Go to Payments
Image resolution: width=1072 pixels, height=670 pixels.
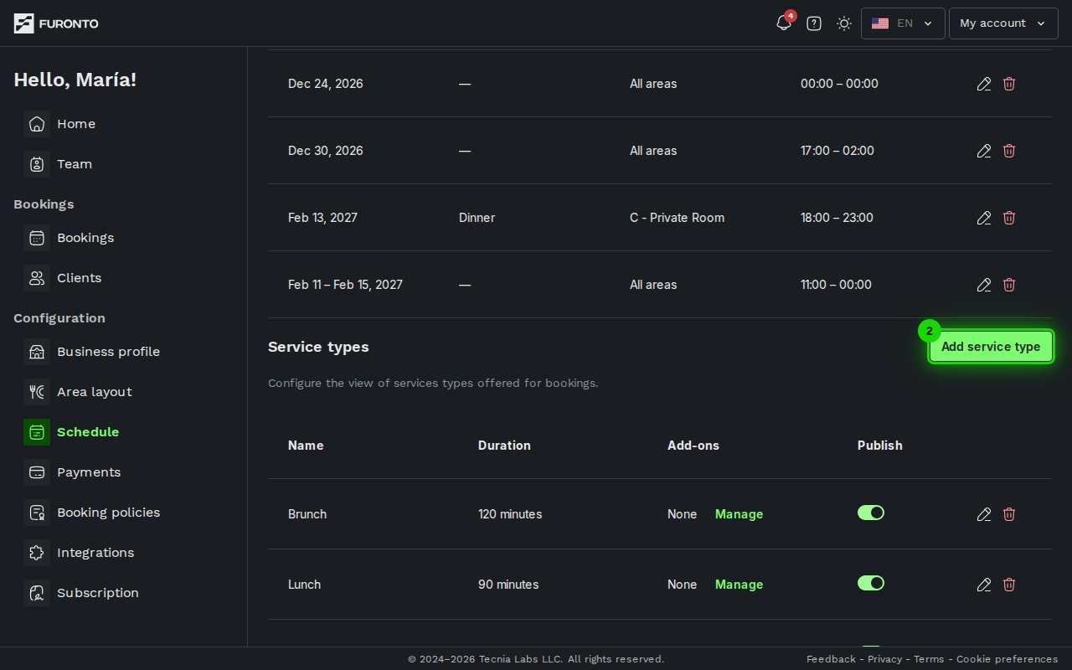pos(89,472)
